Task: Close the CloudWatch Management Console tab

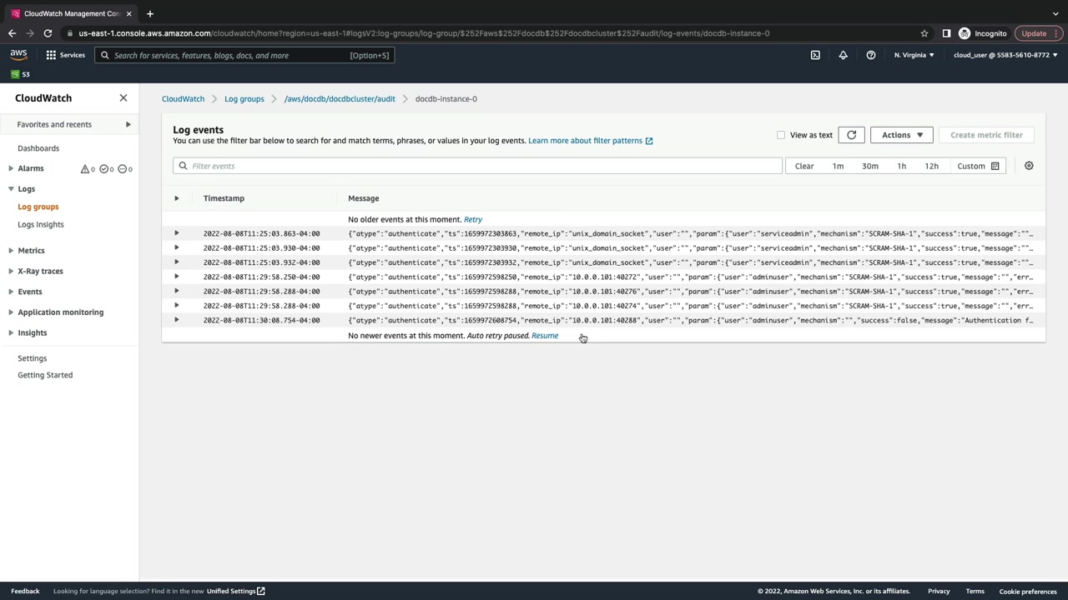Action: coord(129,13)
